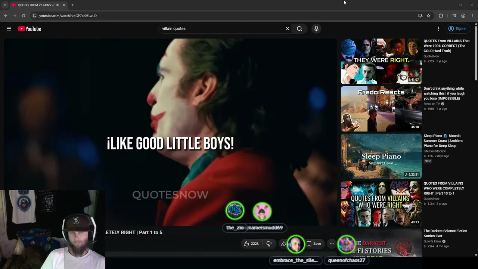Open the QUOTES FROM VILLAINS WHO WERE RIGHT thumbnail

[381, 204]
